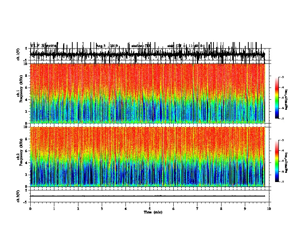303x234 pixels.
Task: Click the ch.2 colorbar log(PSD) label
Action: (x=287, y=163)
